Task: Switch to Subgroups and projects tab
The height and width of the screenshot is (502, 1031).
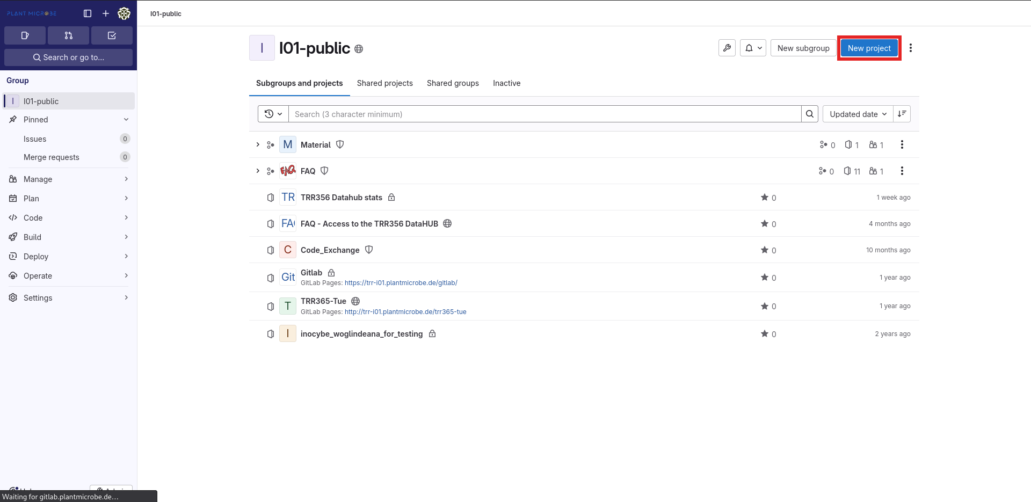Action: pyautogui.click(x=299, y=83)
